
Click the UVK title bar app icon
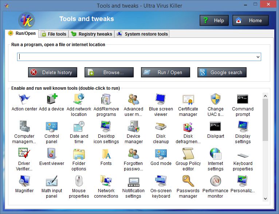pyautogui.click(x=7, y=6)
